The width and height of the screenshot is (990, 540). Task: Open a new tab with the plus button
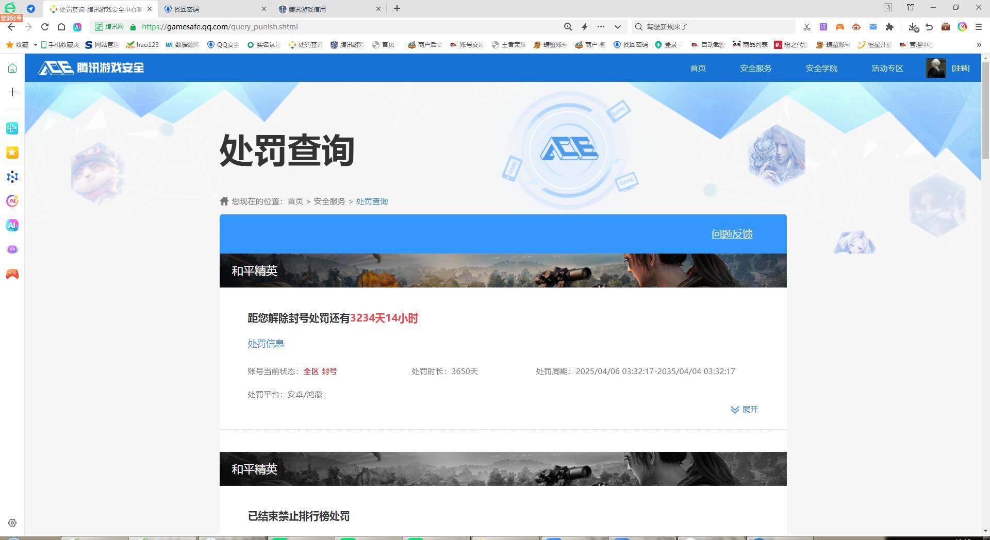pos(397,8)
